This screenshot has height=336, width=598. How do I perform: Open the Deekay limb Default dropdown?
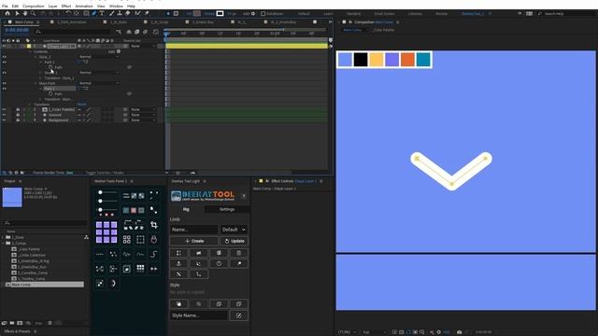pyautogui.click(x=234, y=230)
